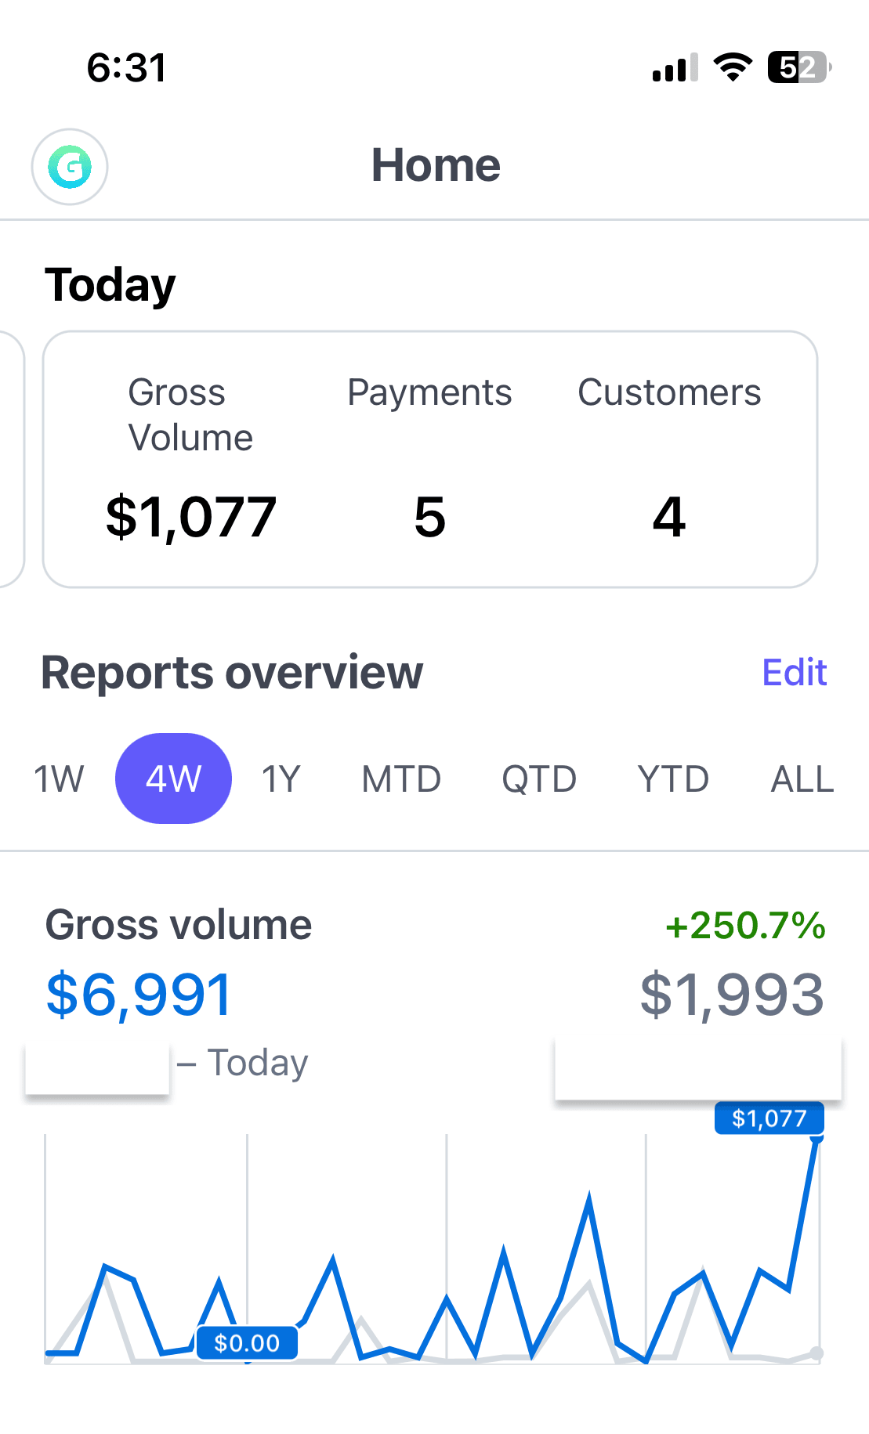Tap the green G account avatar icon
The width and height of the screenshot is (869, 1434).
pos(70,167)
